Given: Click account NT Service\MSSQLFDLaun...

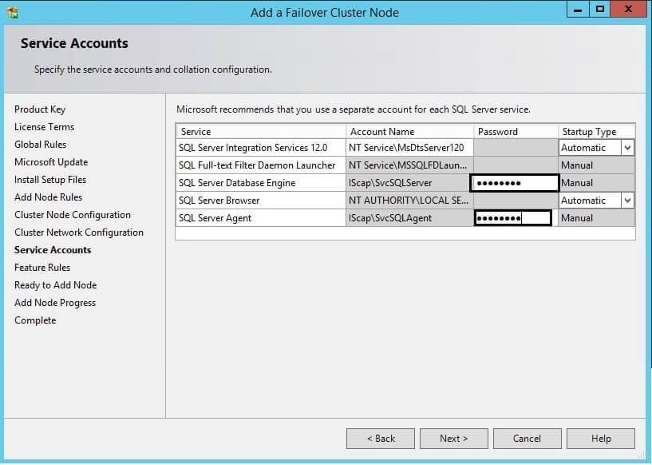Looking at the screenshot, I should click(x=409, y=165).
